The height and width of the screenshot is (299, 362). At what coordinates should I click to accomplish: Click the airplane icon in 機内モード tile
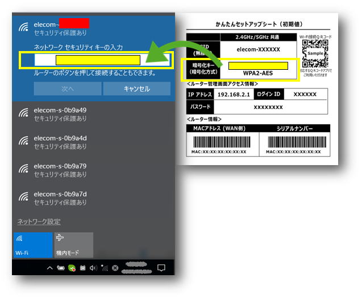(60, 238)
